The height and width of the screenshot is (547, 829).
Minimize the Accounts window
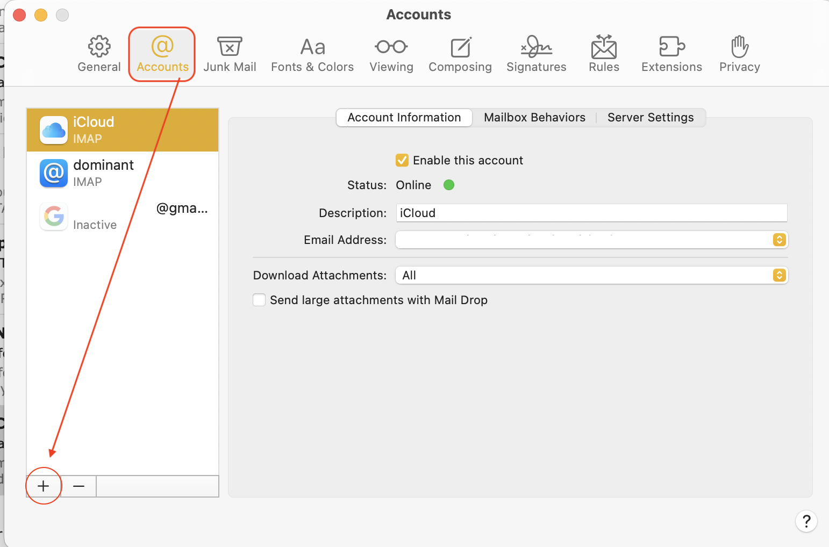(41, 15)
